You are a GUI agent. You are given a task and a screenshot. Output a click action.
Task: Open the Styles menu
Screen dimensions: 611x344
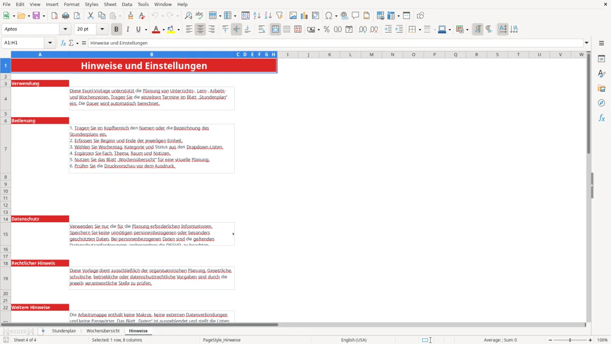92,4
